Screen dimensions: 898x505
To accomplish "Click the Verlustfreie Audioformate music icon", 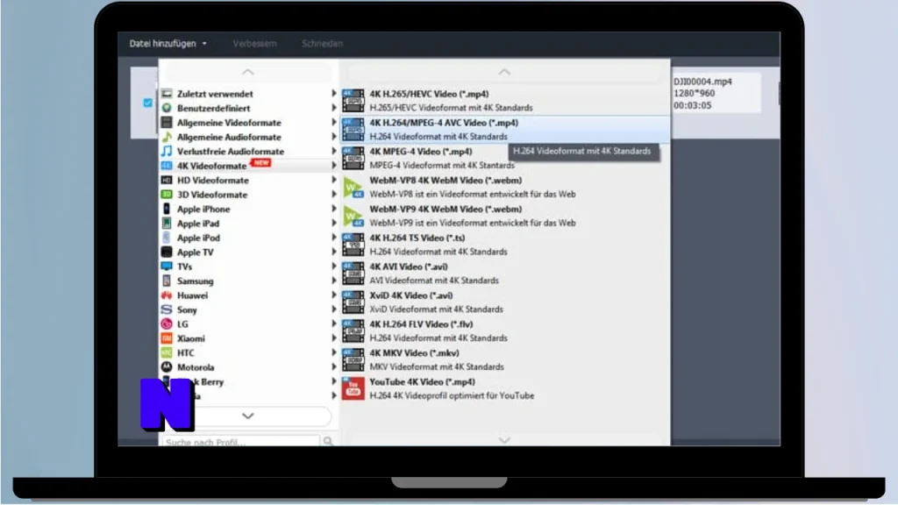I will [x=167, y=151].
